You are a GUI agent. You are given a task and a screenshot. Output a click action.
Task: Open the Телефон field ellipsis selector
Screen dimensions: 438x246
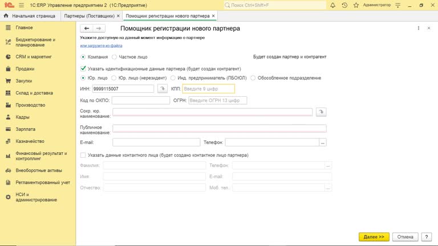point(323,142)
